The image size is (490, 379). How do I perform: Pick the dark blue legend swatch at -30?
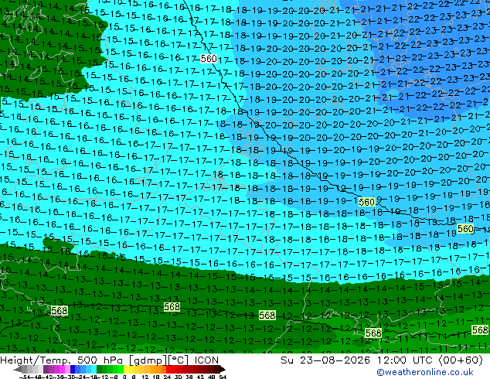[x=73, y=369]
